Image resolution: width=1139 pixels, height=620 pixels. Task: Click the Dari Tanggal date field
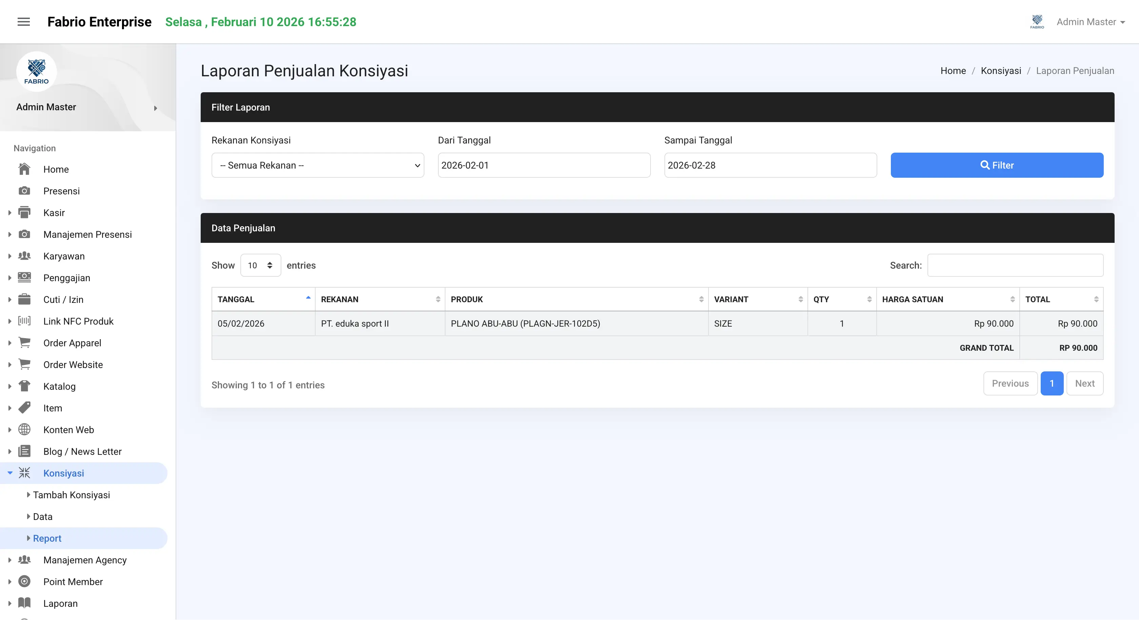click(x=544, y=165)
